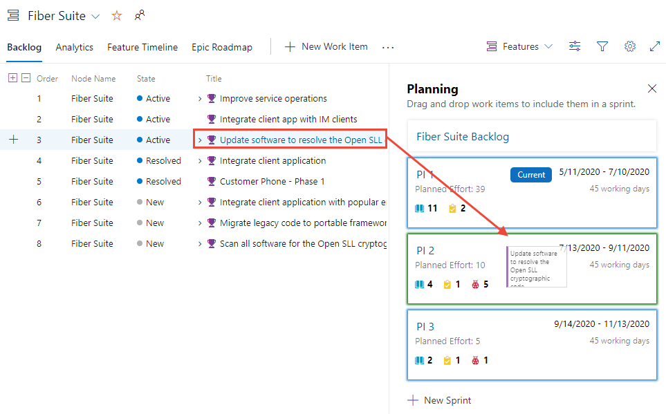Expand Migrate legacy code row

click(x=200, y=223)
